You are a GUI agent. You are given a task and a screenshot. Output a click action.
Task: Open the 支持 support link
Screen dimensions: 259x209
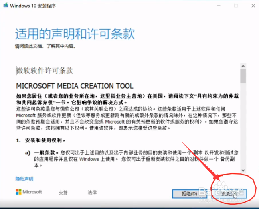(x=63, y=192)
